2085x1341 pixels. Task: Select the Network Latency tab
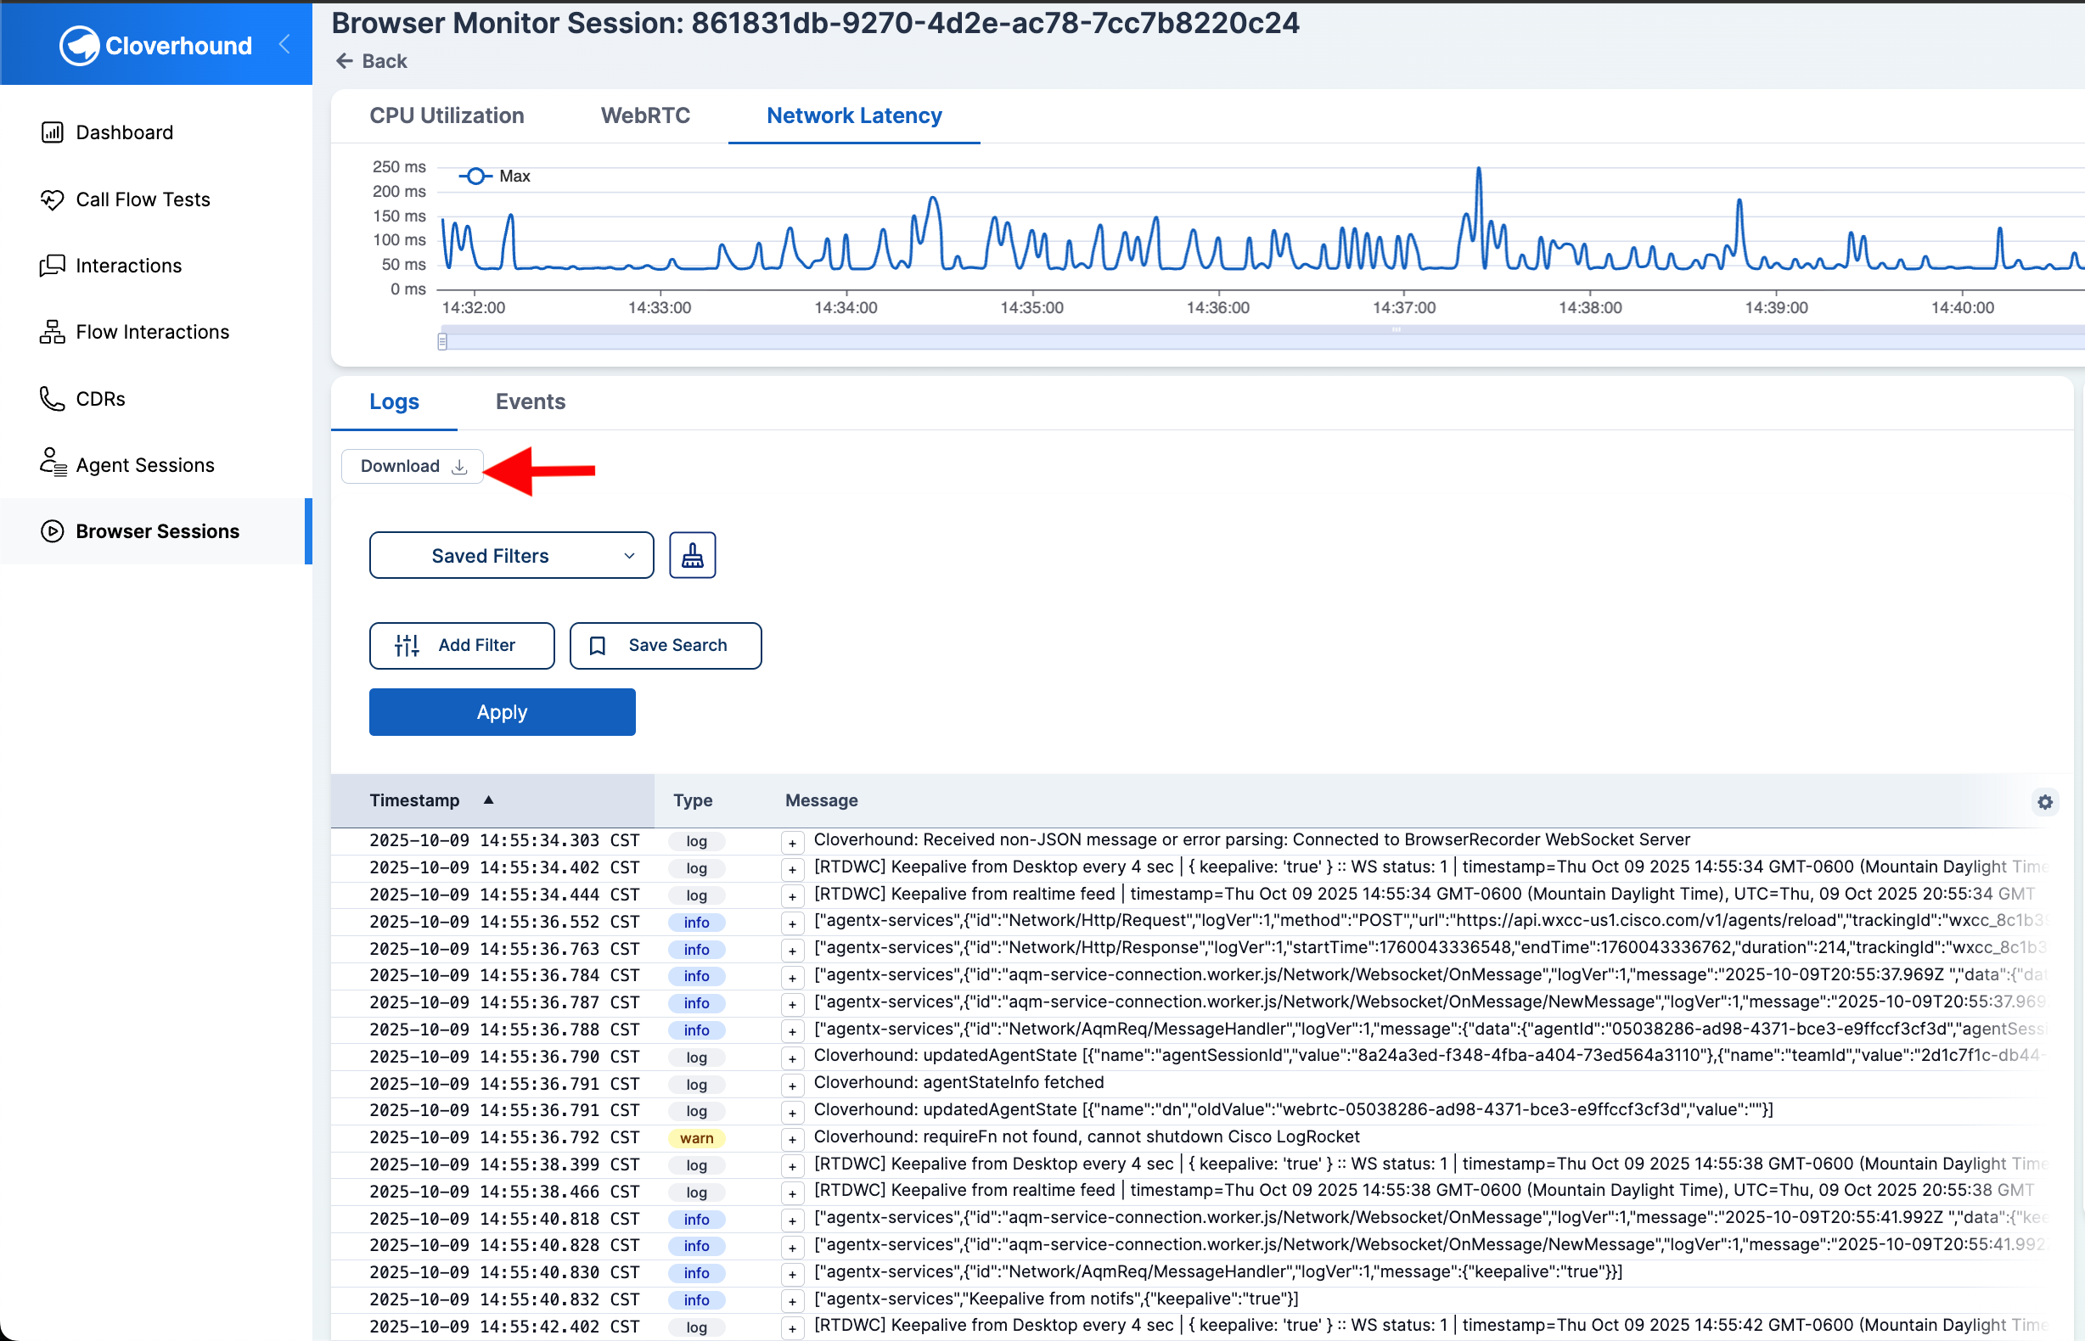pos(854,115)
